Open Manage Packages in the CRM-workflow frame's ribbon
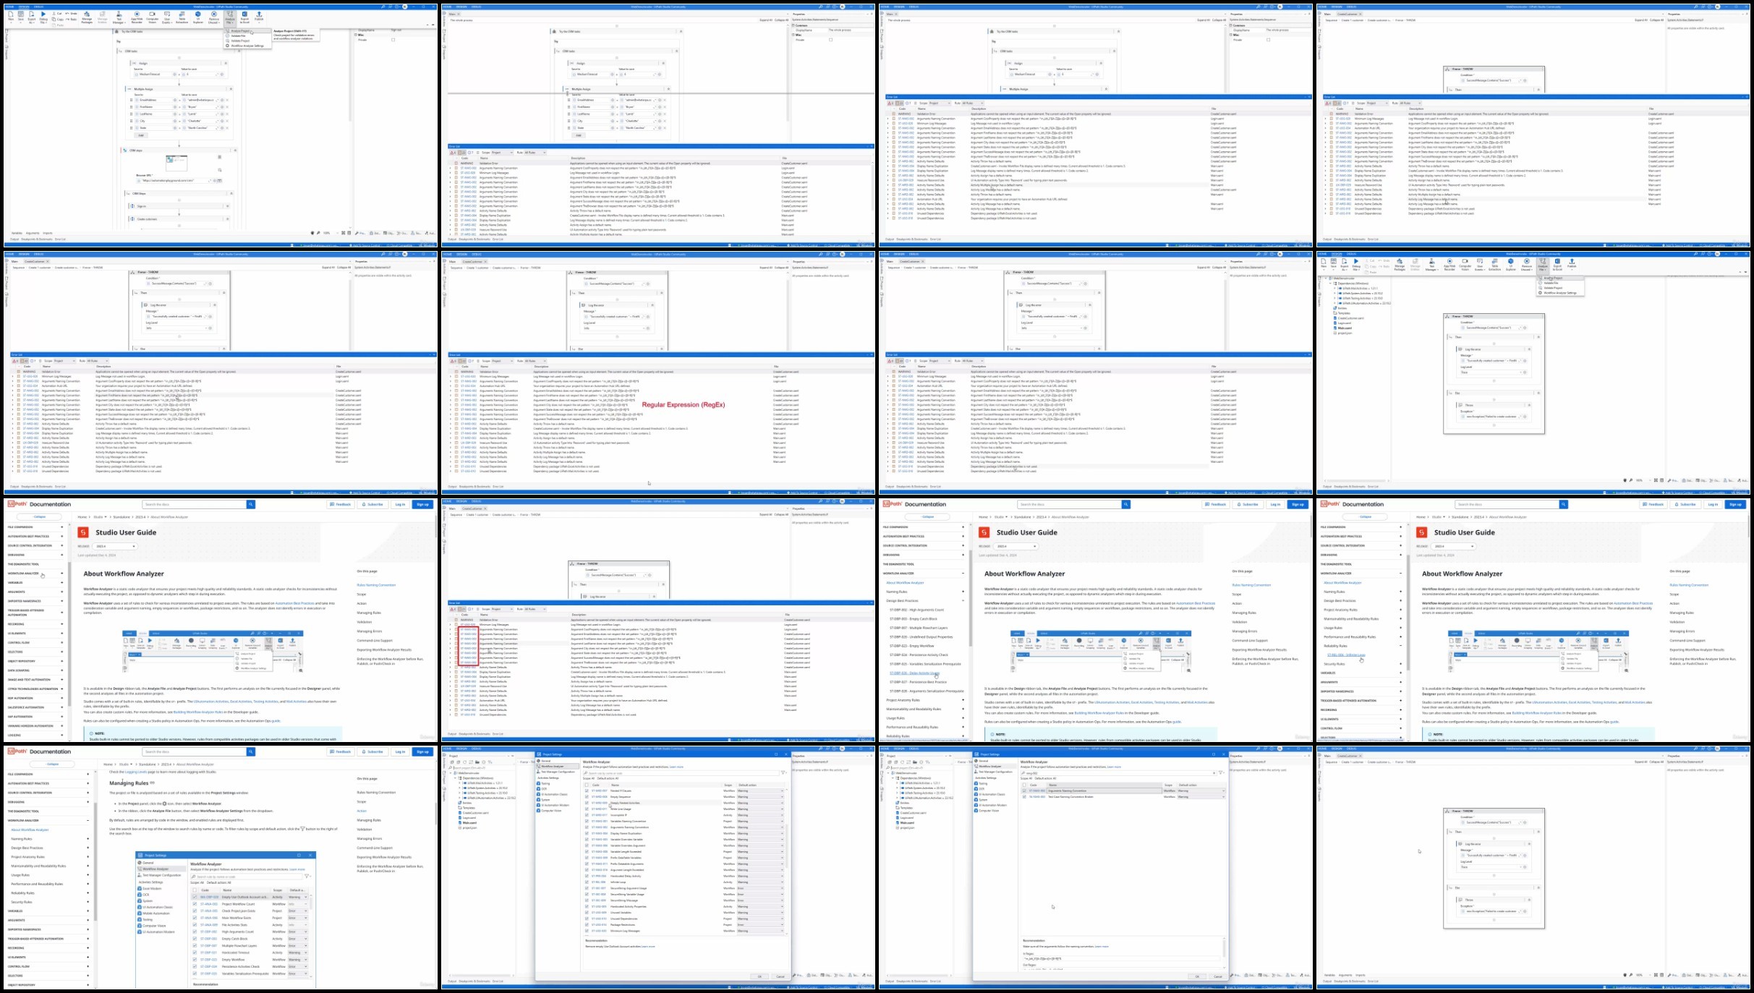 [x=87, y=17]
